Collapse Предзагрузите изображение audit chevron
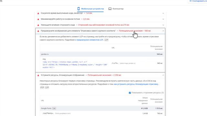The image size is (207, 116). point(163,31)
